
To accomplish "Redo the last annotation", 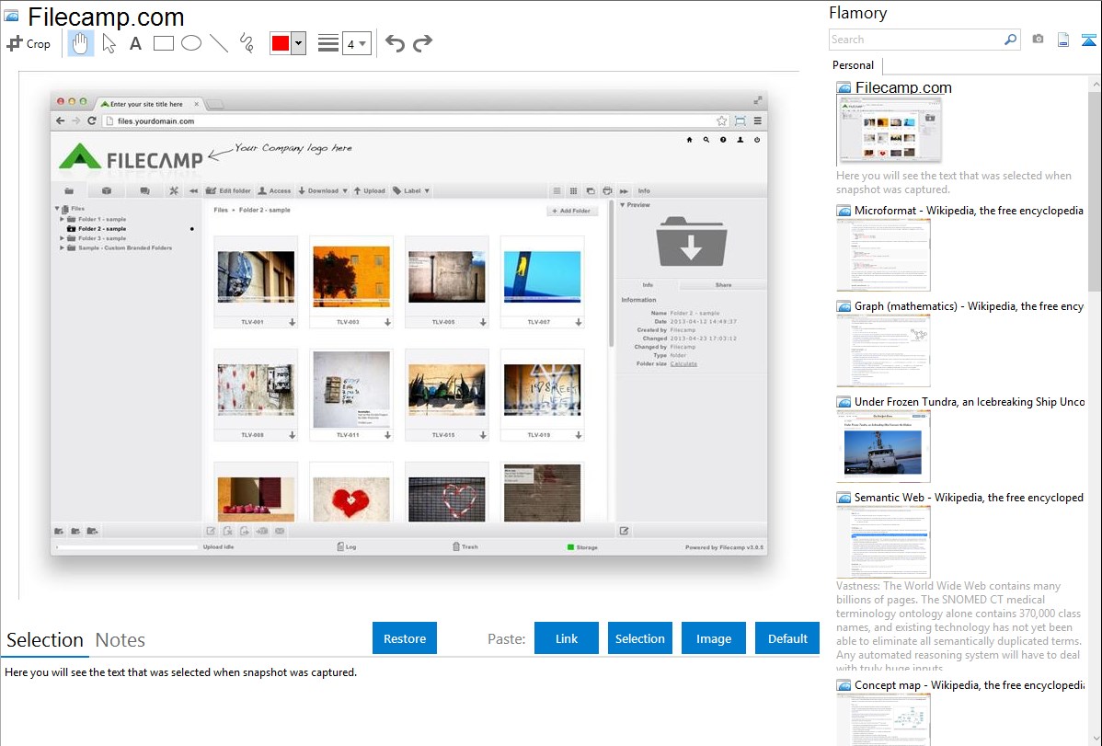I will click(x=422, y=43).
